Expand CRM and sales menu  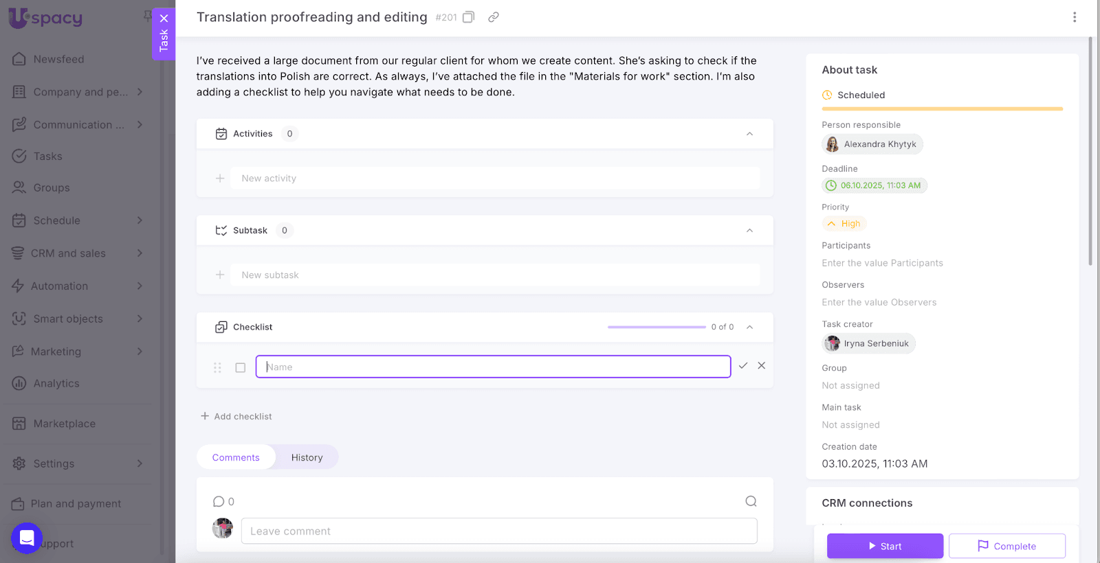[x=140, y=253]
